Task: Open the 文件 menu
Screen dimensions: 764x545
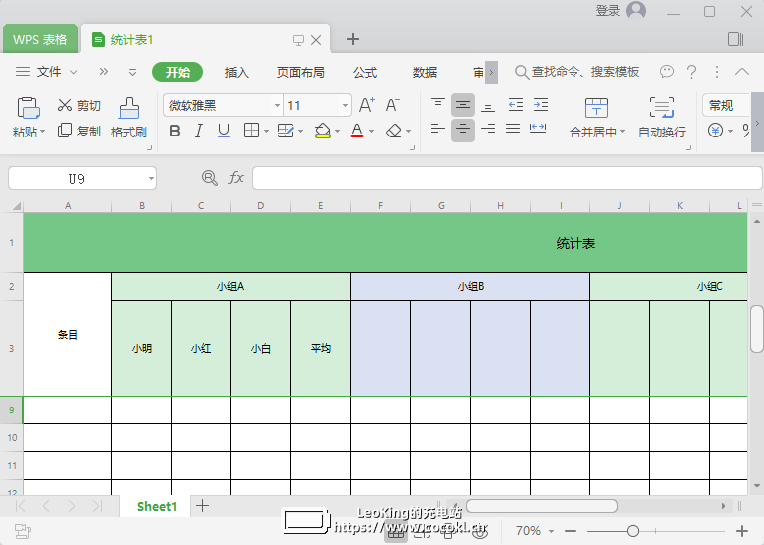Action: coord(47,72)
